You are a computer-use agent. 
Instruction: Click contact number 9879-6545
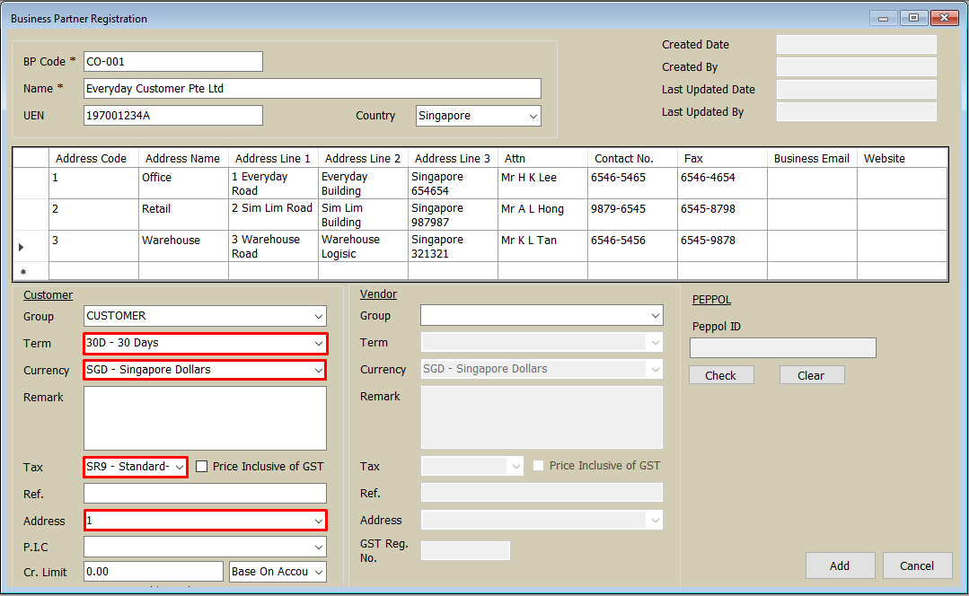click(633, 215)
